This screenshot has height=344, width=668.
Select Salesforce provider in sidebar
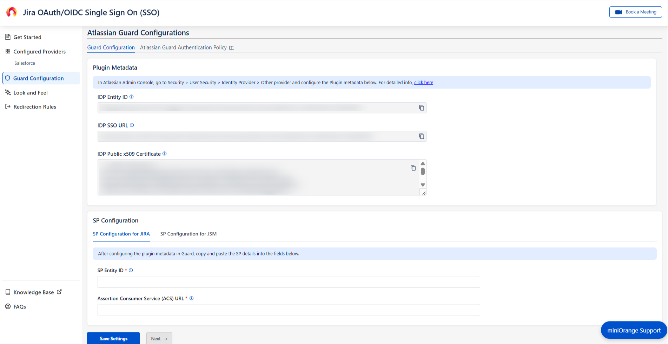[25, 63]
